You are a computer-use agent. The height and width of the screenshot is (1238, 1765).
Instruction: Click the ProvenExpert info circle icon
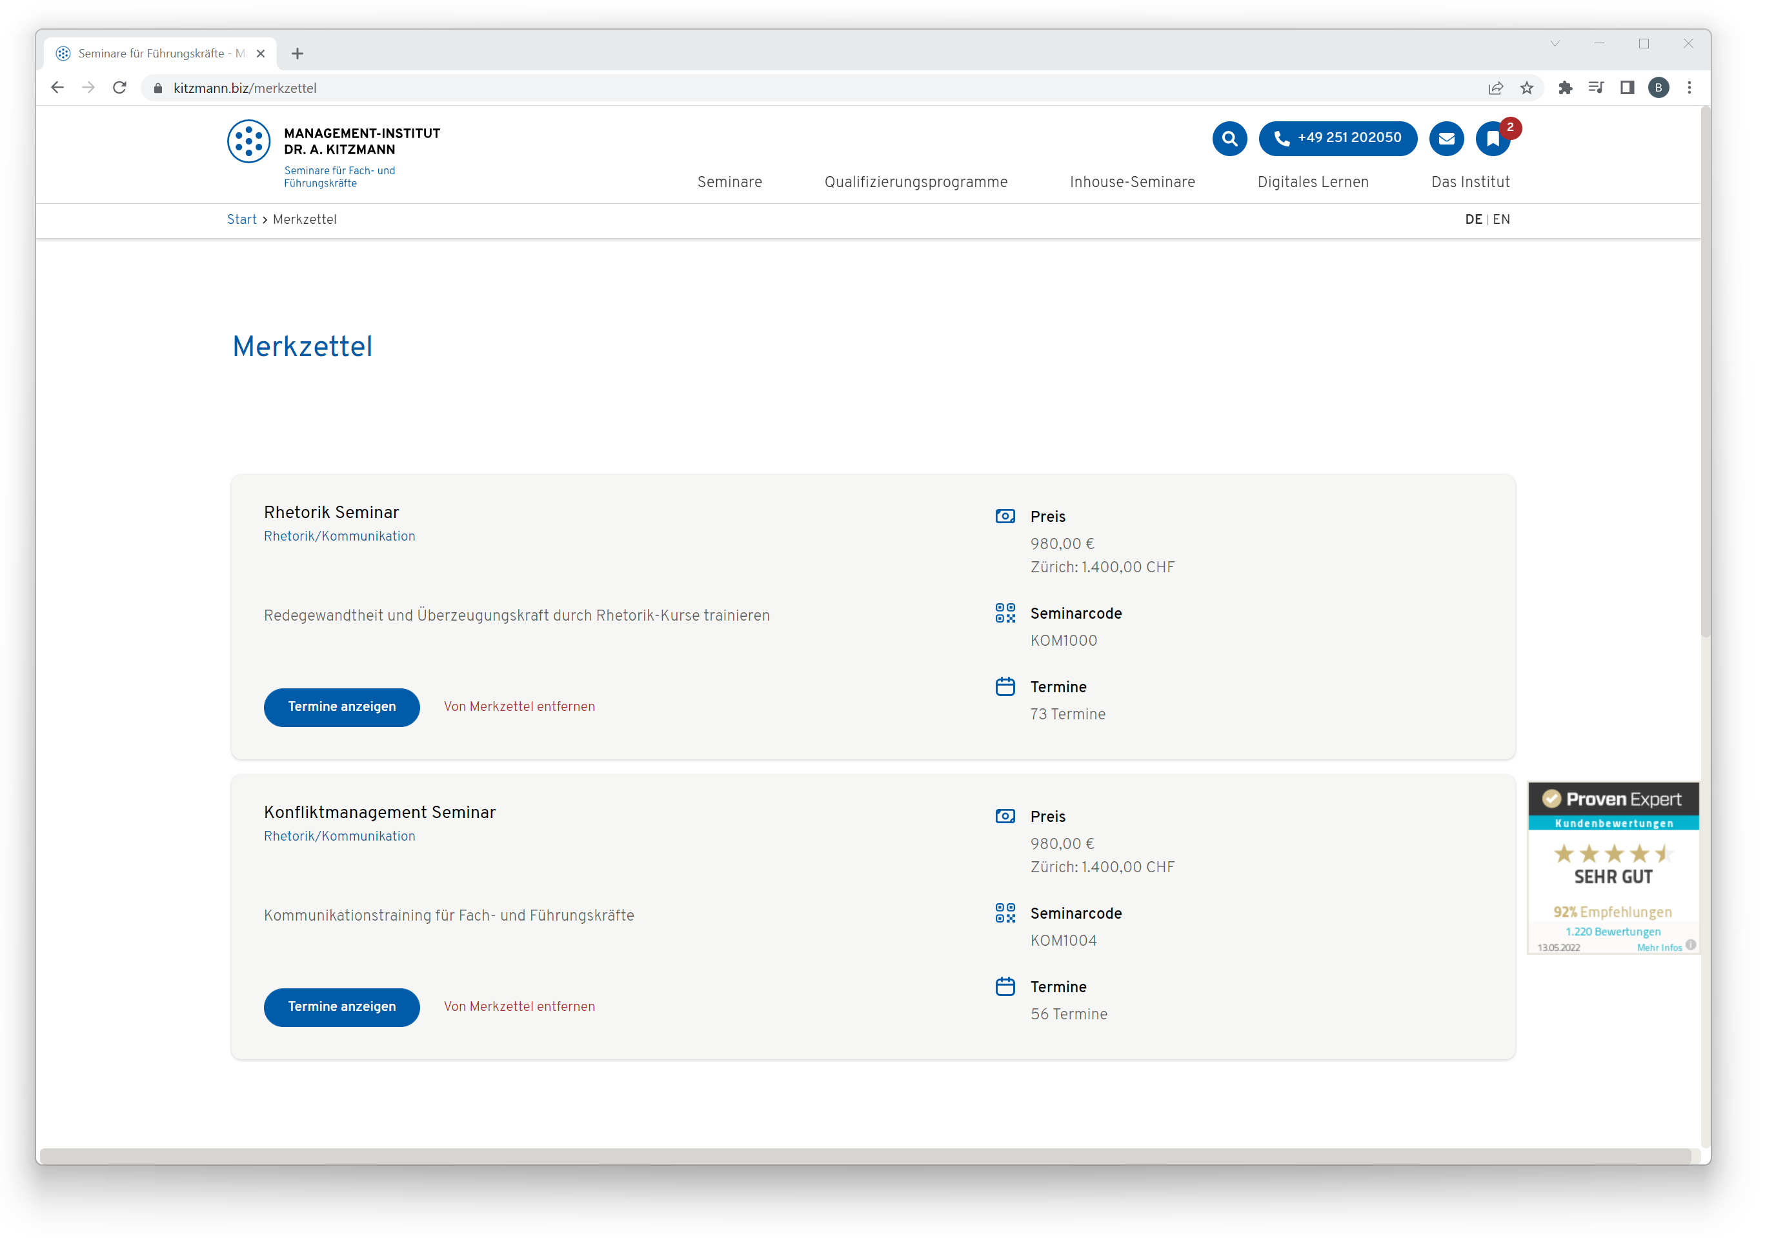coord(1690,945)
